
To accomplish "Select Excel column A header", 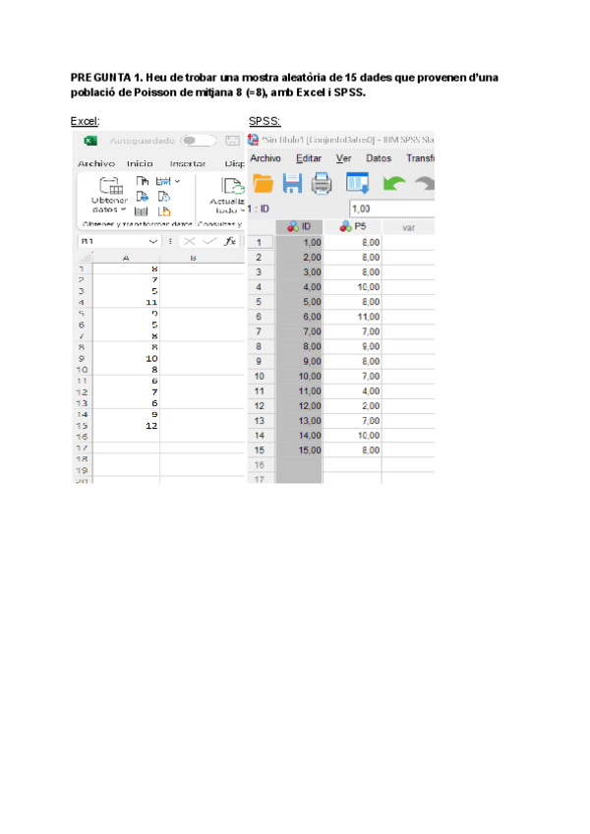I will coord(126,258).
